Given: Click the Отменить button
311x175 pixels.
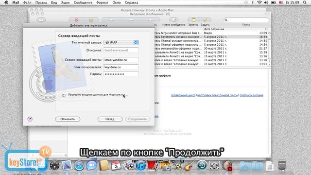Looking at the screenshot, I should tap(68, 119).
